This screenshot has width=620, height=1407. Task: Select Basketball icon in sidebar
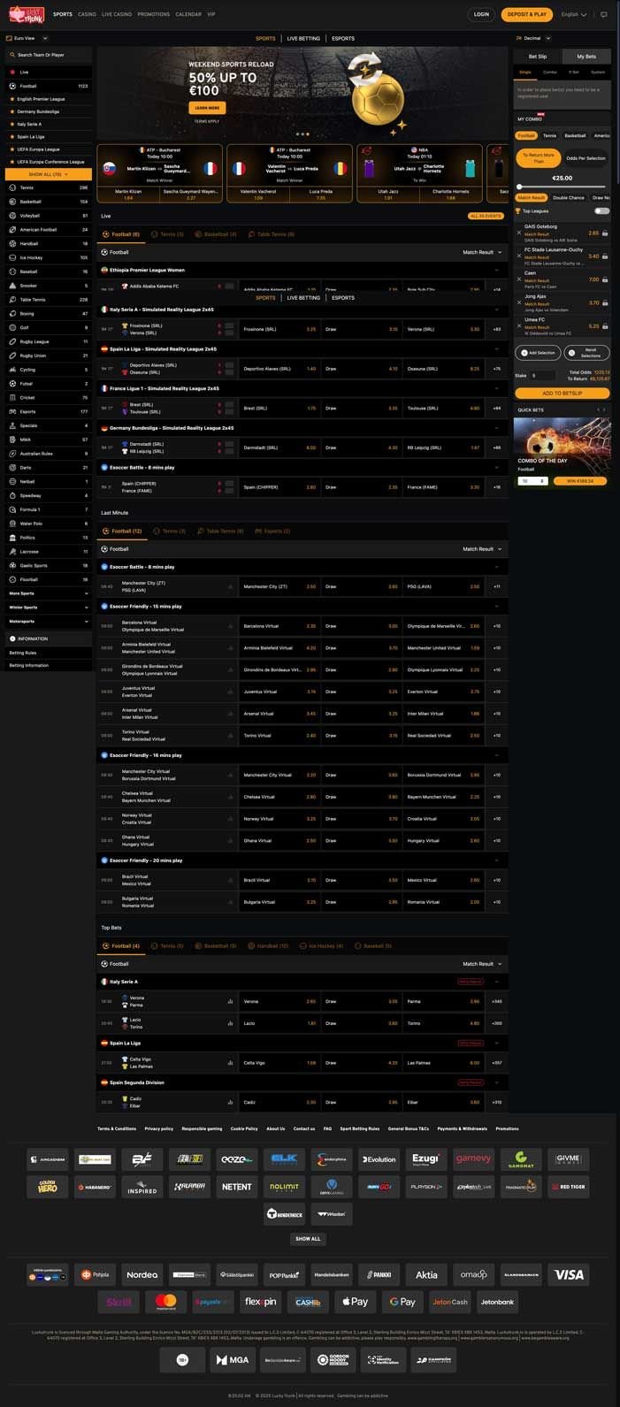(12, 202)
